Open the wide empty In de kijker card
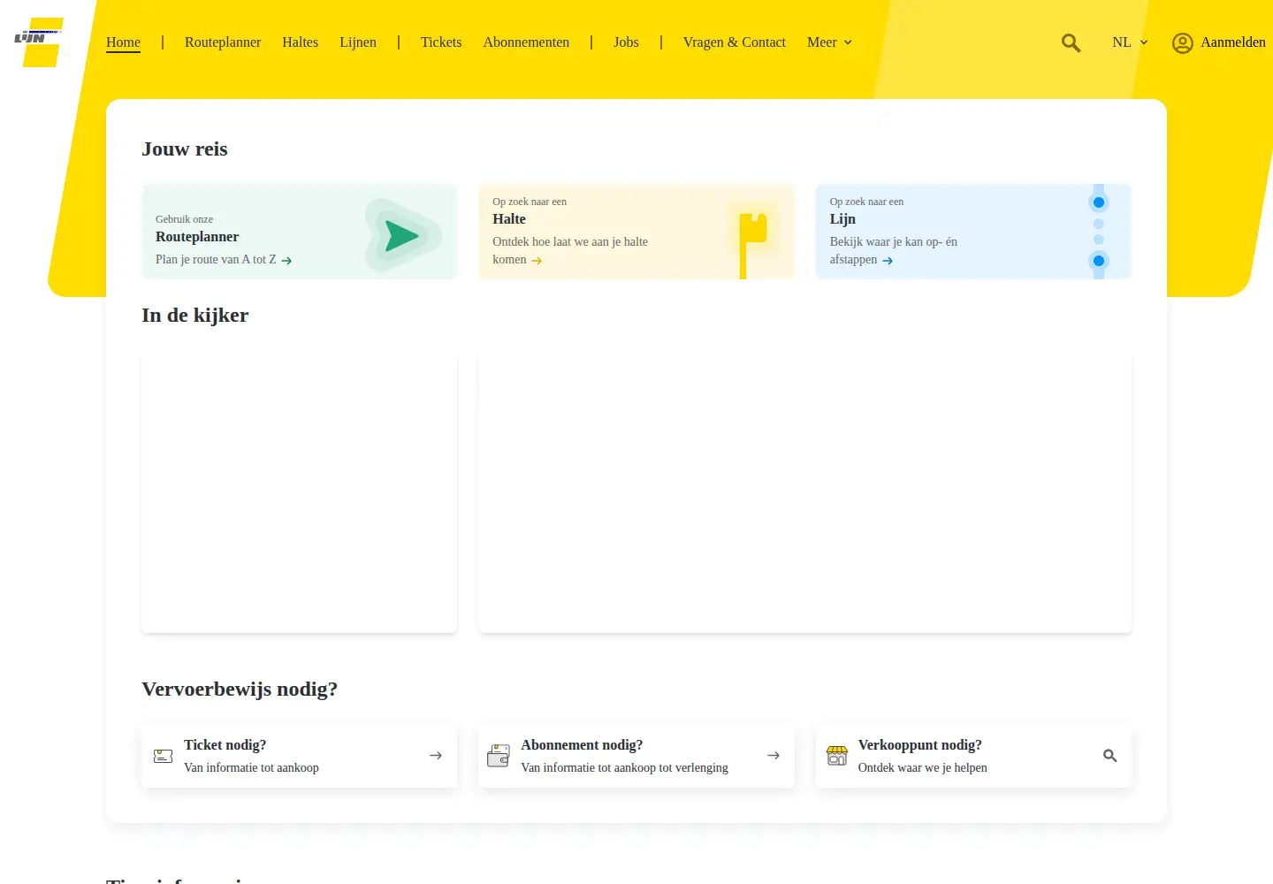 [x=805, y=493]
